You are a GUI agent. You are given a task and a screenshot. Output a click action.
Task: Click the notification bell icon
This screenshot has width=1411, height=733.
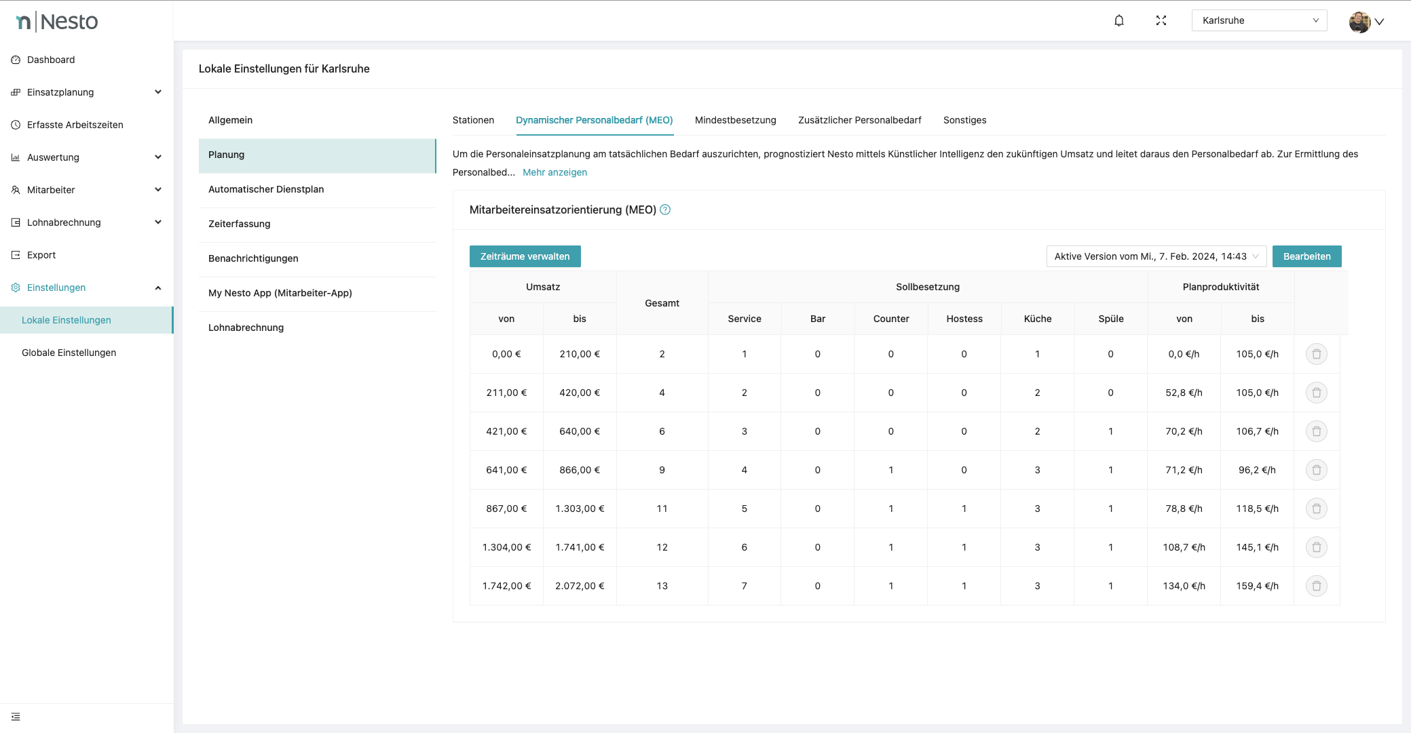pyautogui.click(x=1119, y=20)
